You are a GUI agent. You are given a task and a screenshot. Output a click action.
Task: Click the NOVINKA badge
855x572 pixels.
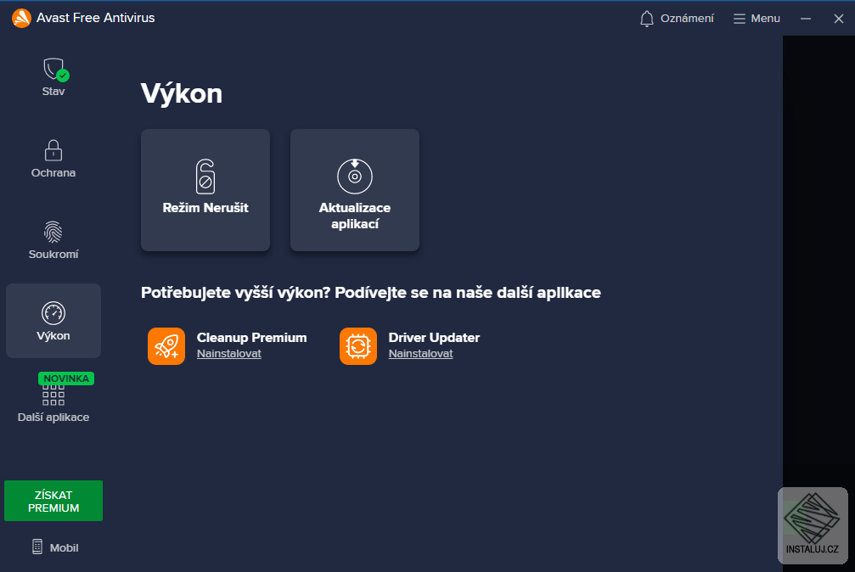click(x=66, y=379)
